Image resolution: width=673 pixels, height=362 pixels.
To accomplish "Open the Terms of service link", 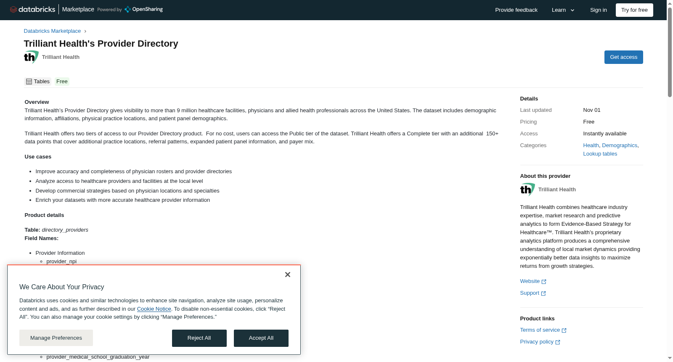I will 540,330.
